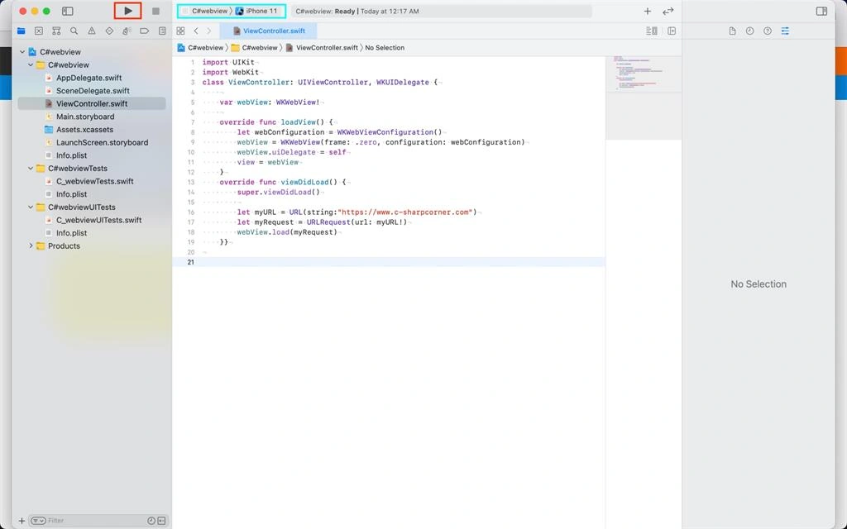
Task: Show the Issue navigator warning icon
Action: coord(92,31)
